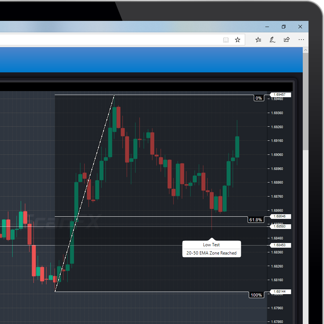Click the 1.69457 price tag
The width and height of the screenshot is (324, 324).
pyautogui.click(x=280, y=95)
